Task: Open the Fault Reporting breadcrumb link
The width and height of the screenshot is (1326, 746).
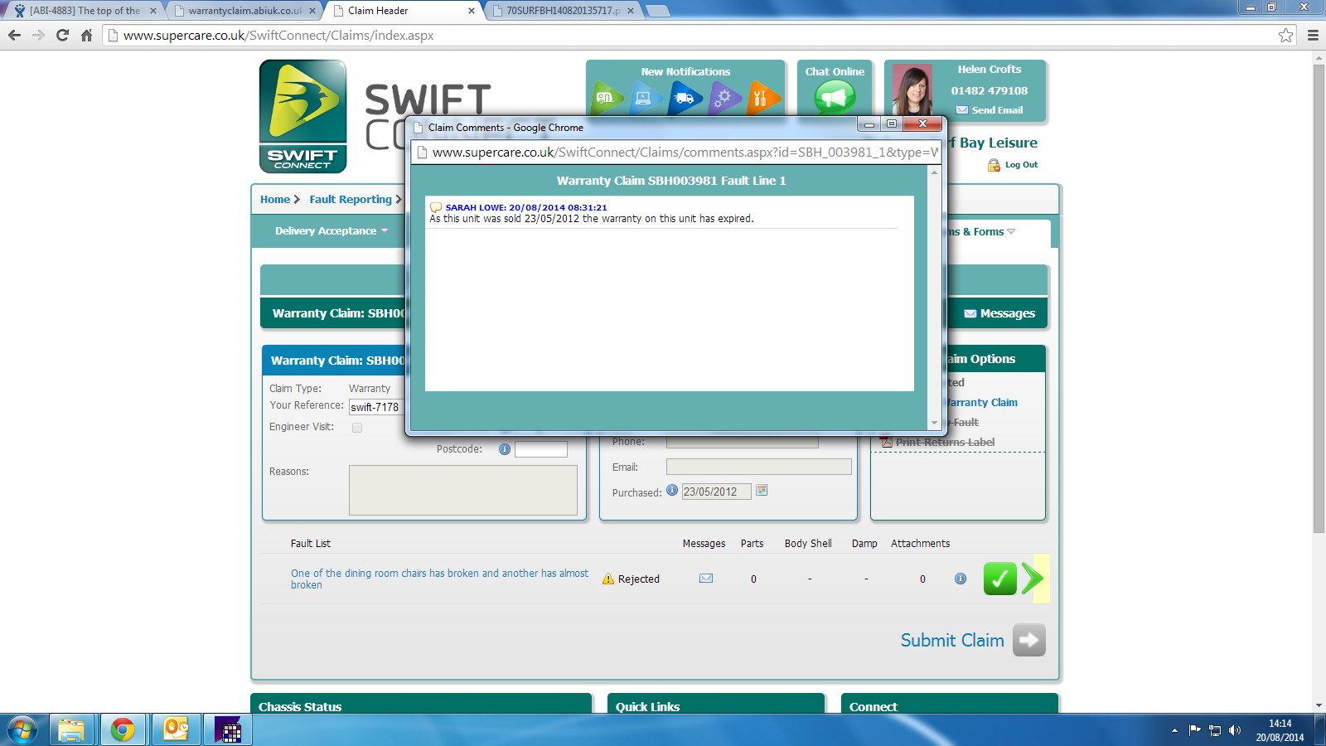Action: (351, 200)
